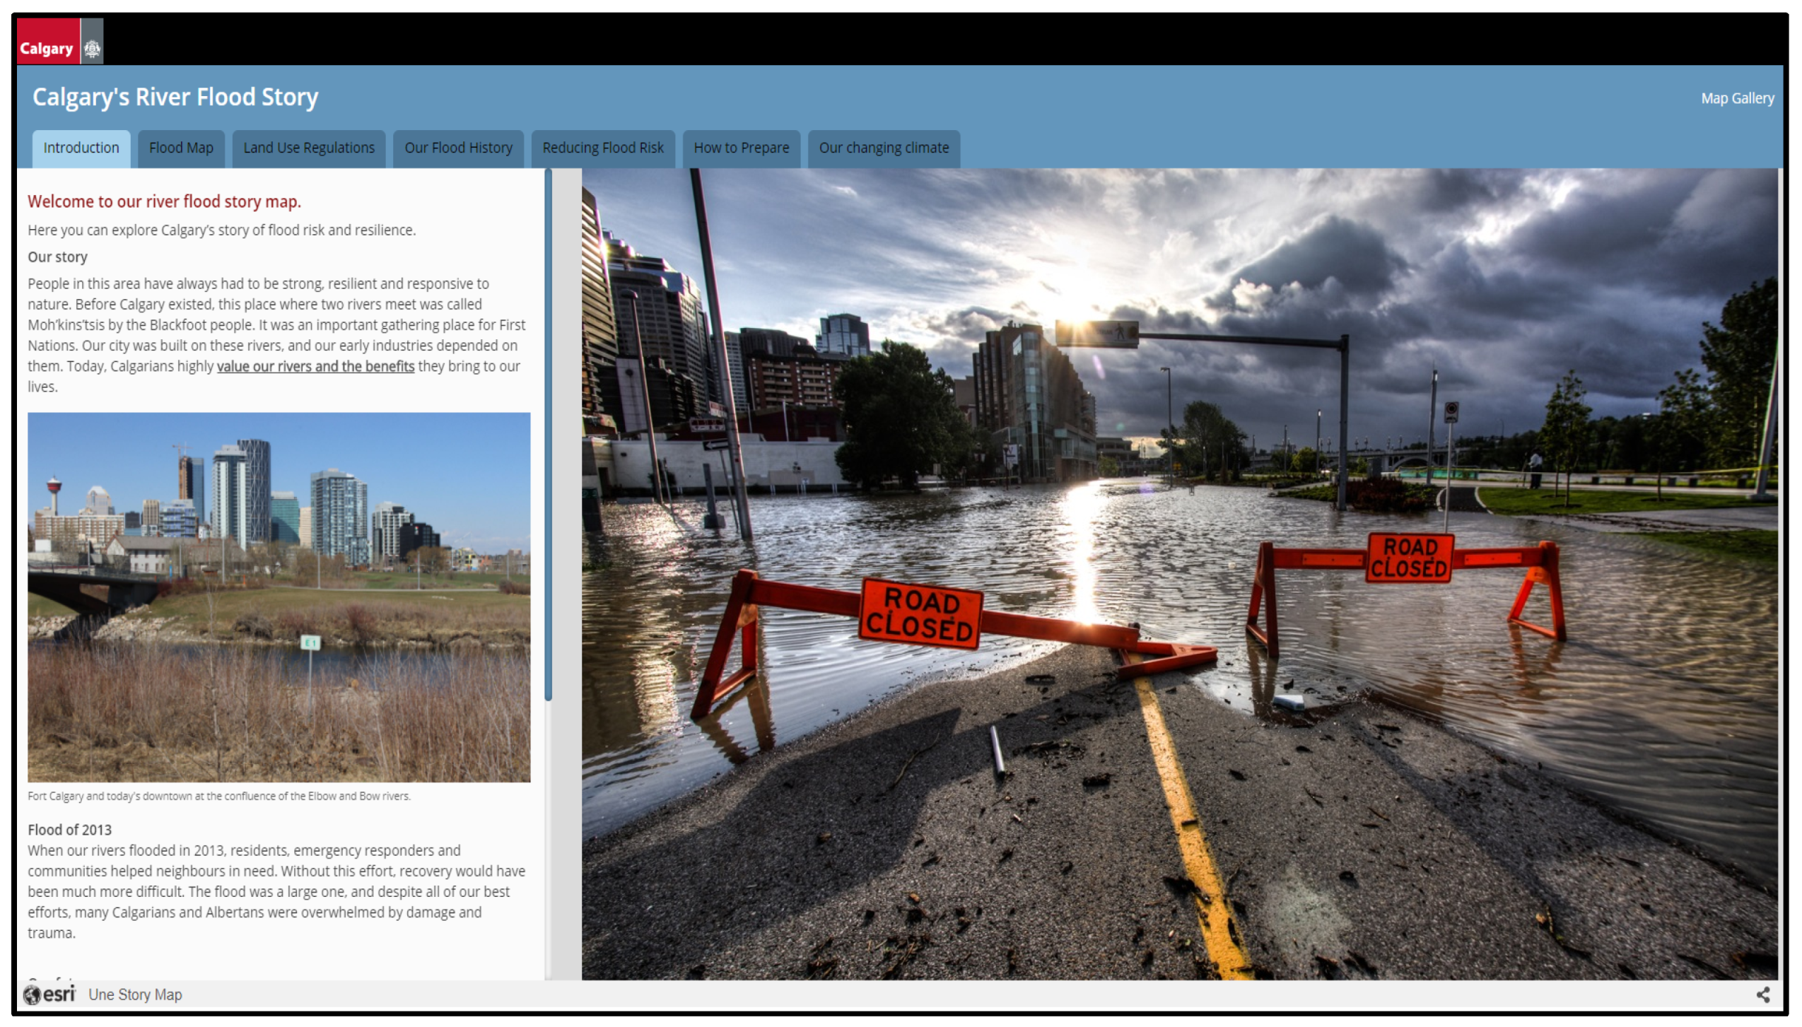The height and width of the screenshot is (1027, 1802).
Task: Click the share icon in the footer
Action: coord(1762,994)
